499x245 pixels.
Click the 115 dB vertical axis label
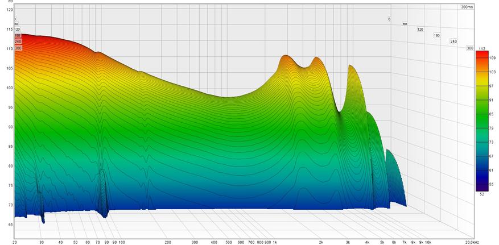click(10, 29)
